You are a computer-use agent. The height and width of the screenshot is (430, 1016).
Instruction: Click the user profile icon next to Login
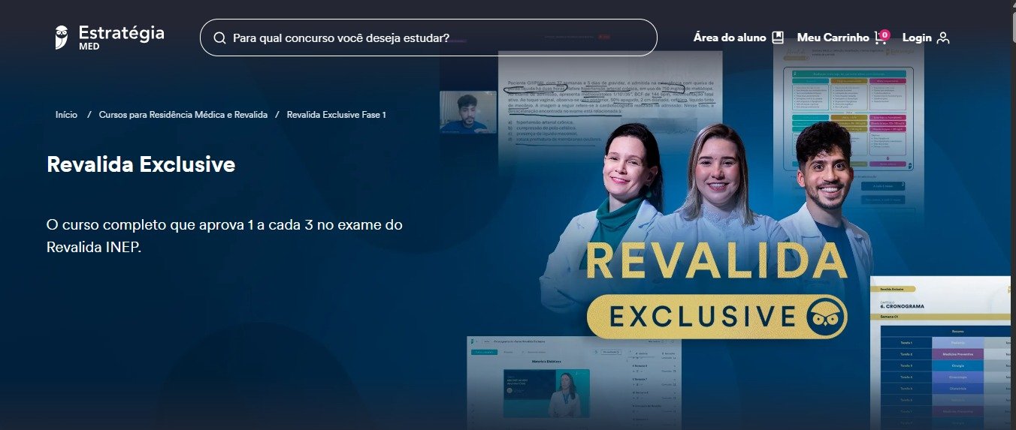point(943,38)
